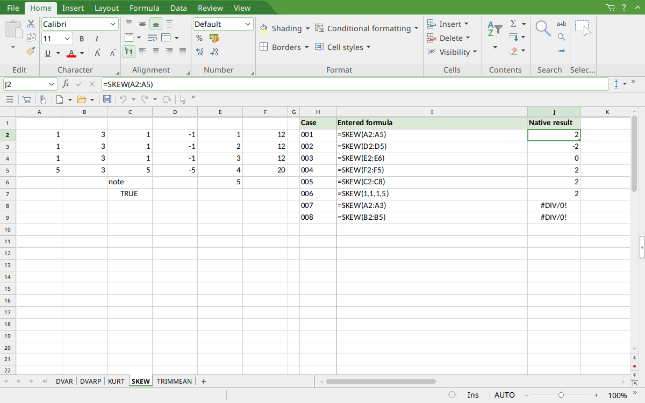The image size is (645, 403).
Task: Click the zoom out minus button
Action: (525, 395)
